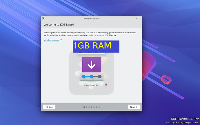Image resolution: width=200 pixels, height=125 pixels.
Task: Click the Skip button
Action: tap(49, 107)
